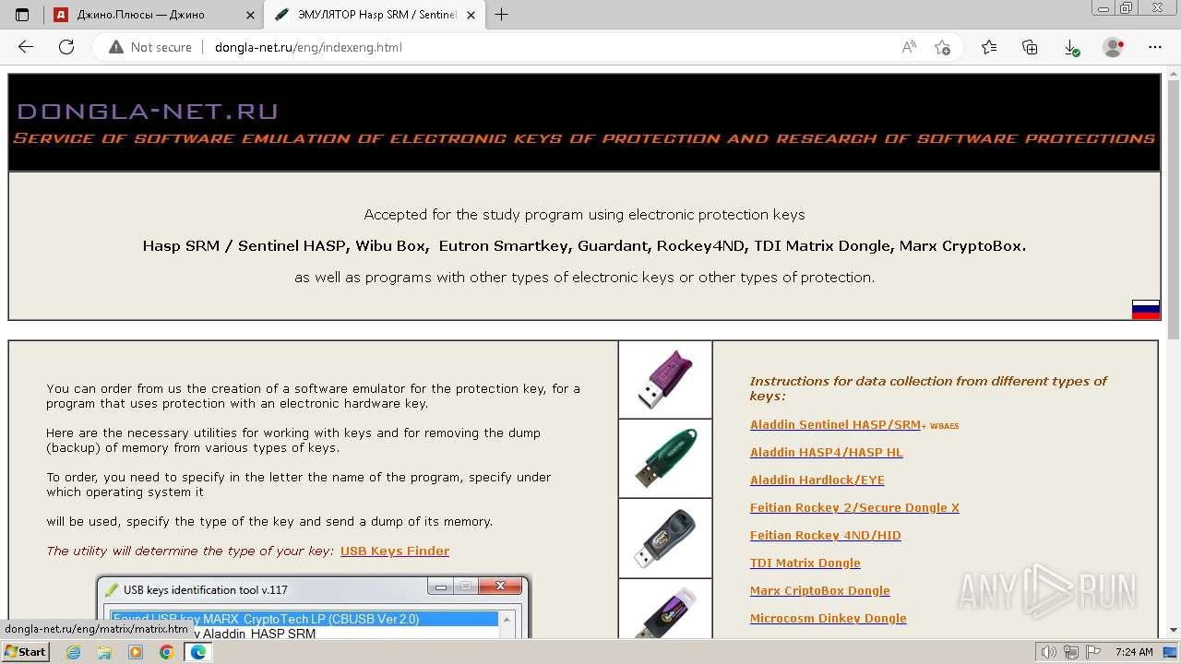Open Aladdin Hardlock/EYE link
The height and width of the screenshot is (664, 1181).
[817, 480]
